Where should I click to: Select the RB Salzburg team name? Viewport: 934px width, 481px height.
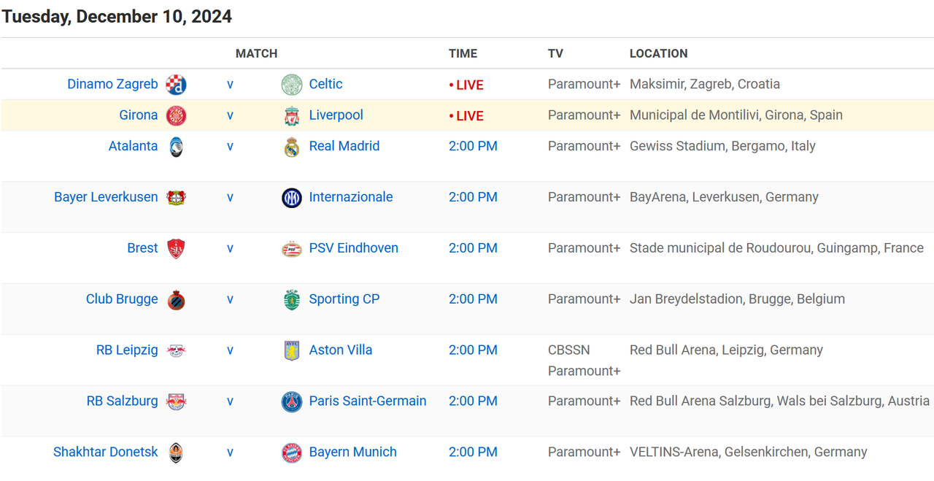122,401
